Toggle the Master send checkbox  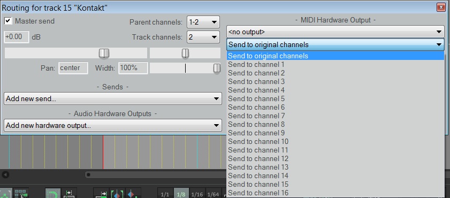[x=8, y=21]
